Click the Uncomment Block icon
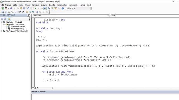Screen dimensions: 179x100 (x=33, y=12)
